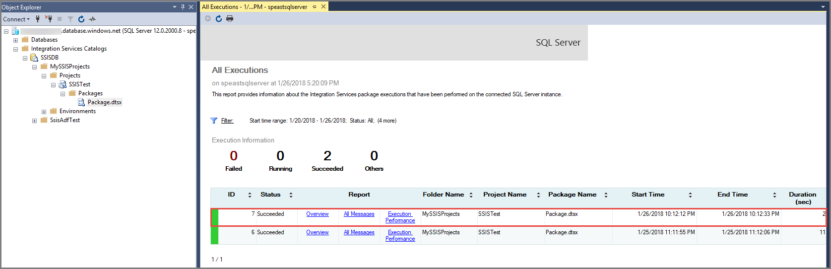
Task: Click the Stop square icon in Object Explorer
Action: point(60,19)
